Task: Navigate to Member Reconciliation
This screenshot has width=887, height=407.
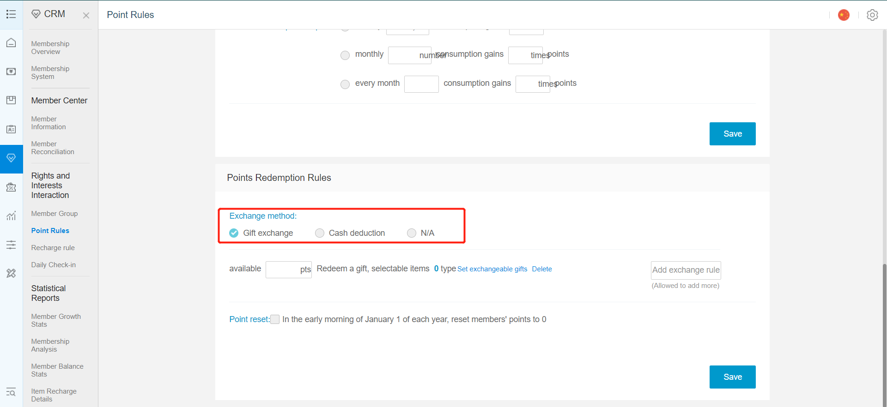Action: tap(53, 148)
